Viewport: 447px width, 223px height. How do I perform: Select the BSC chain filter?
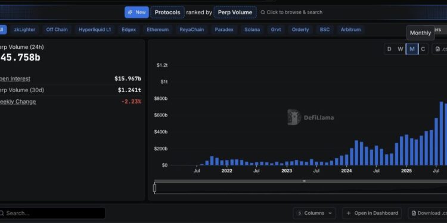tap(324, 30)
